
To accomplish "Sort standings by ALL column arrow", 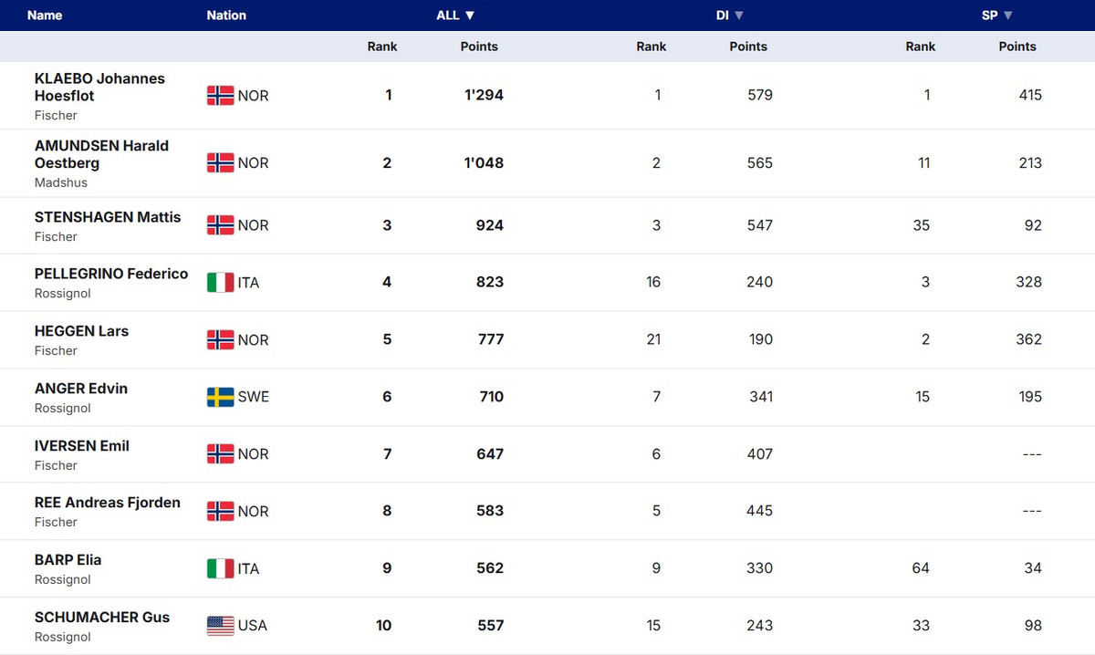I will pyautogui.click(x=470, y=16).
